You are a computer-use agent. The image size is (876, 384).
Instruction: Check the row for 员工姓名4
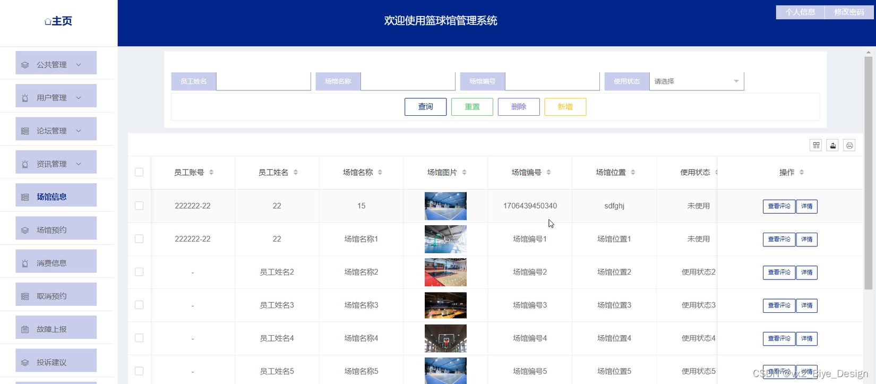(139, 338)
